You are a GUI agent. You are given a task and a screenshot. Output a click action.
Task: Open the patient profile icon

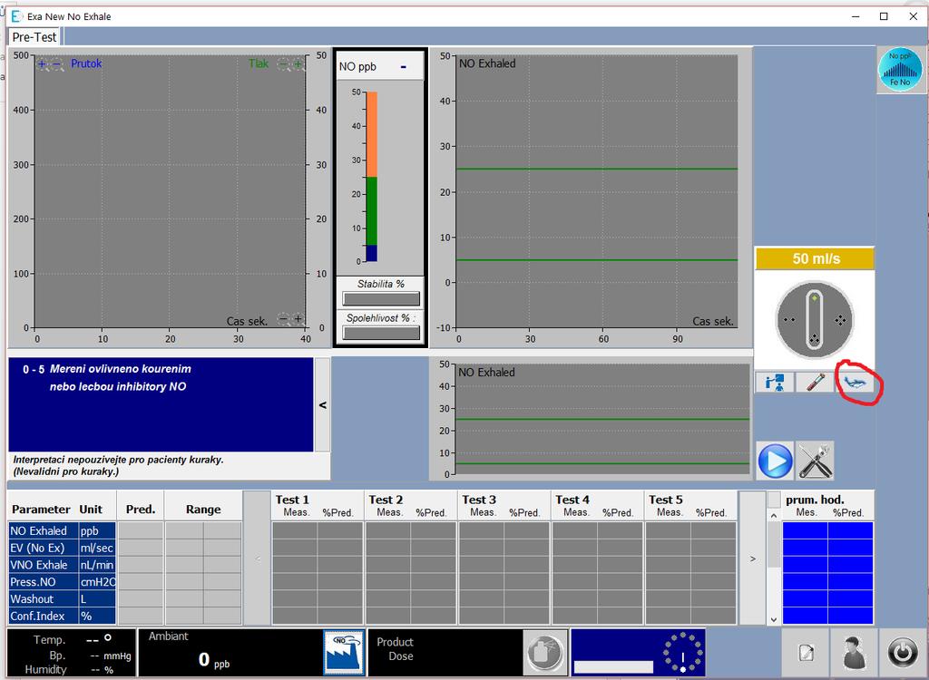[853, 653]
